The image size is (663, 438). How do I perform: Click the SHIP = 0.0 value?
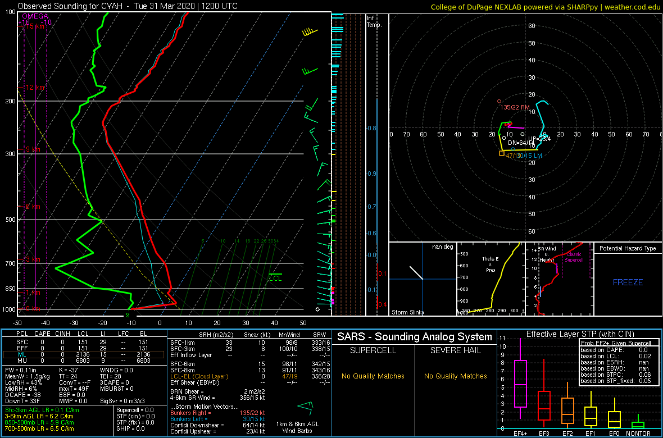pos(131,428)
